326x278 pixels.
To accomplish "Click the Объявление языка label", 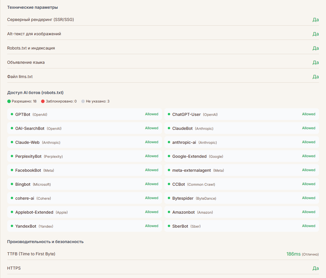I will click(x=26, y=62).
